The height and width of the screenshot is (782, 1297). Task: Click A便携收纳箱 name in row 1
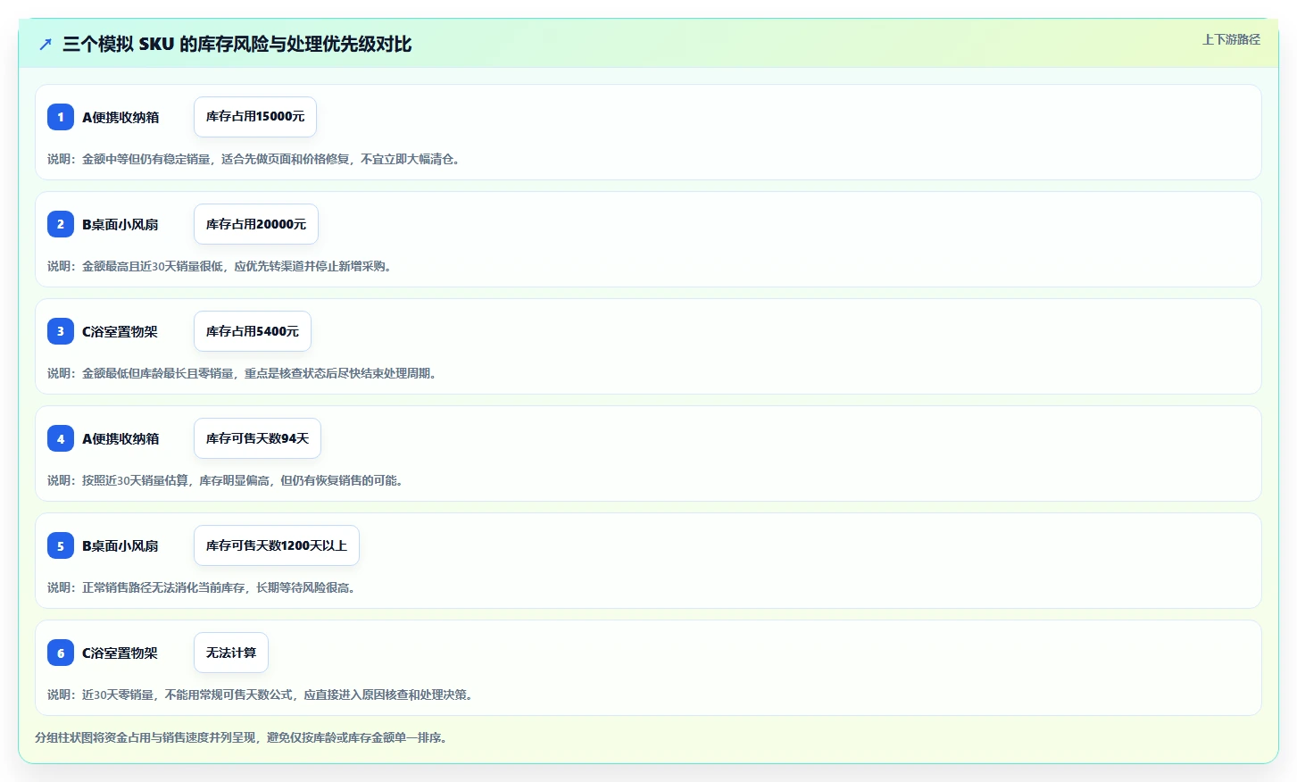click(x=121, y=117)
